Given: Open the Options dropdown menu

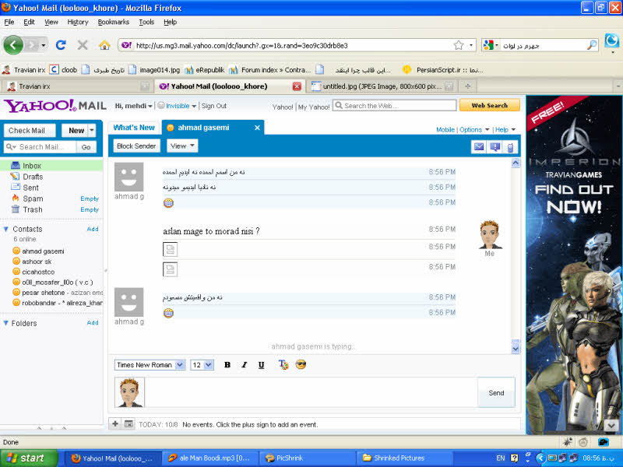Looking at the screenshot, I should [474, 130].
